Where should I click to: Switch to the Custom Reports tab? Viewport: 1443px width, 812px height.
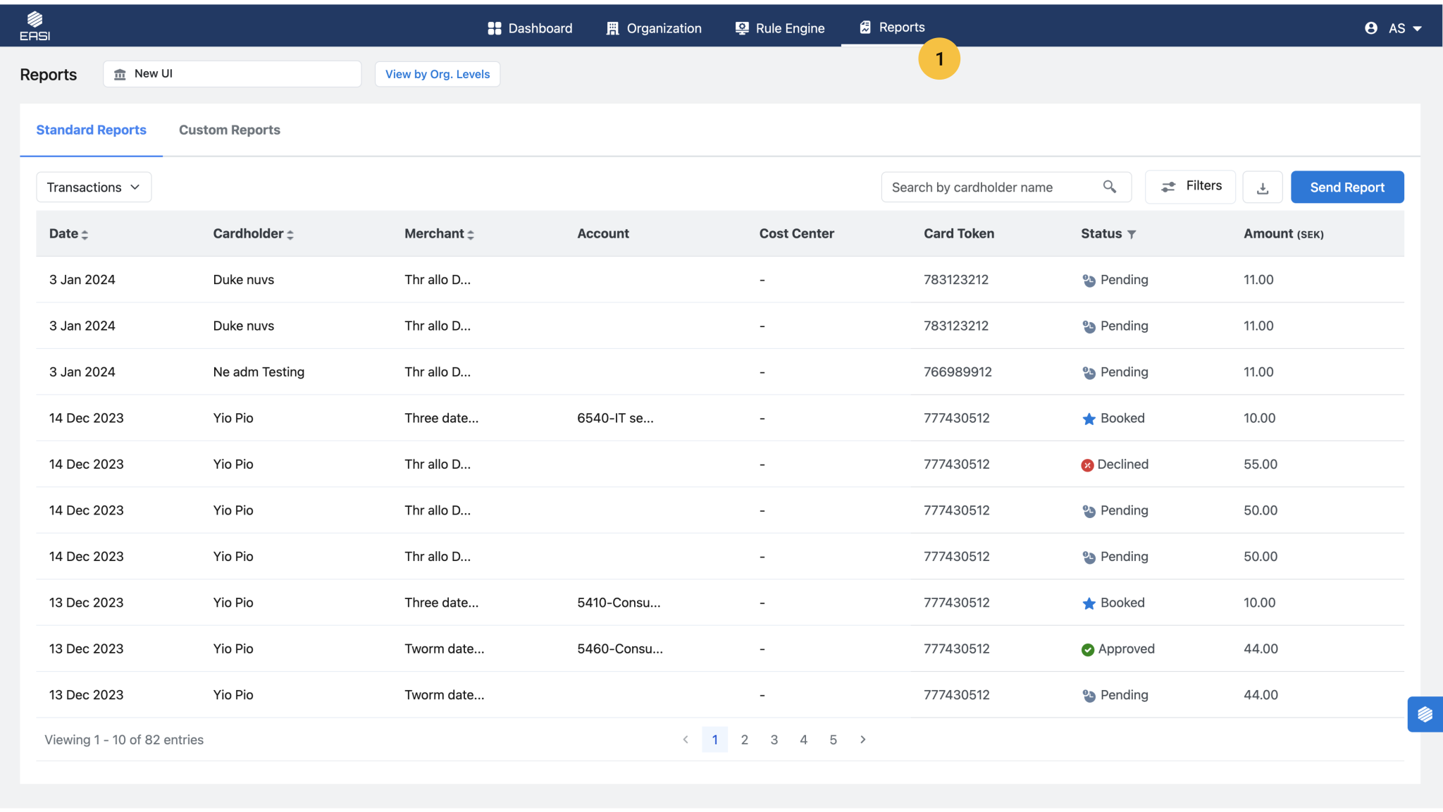pyautogui.click(x=229, y=130)
